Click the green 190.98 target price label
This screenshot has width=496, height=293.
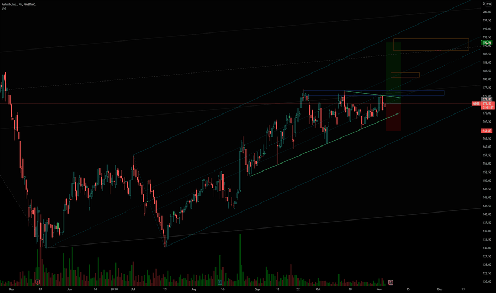(x=486, y=43)
